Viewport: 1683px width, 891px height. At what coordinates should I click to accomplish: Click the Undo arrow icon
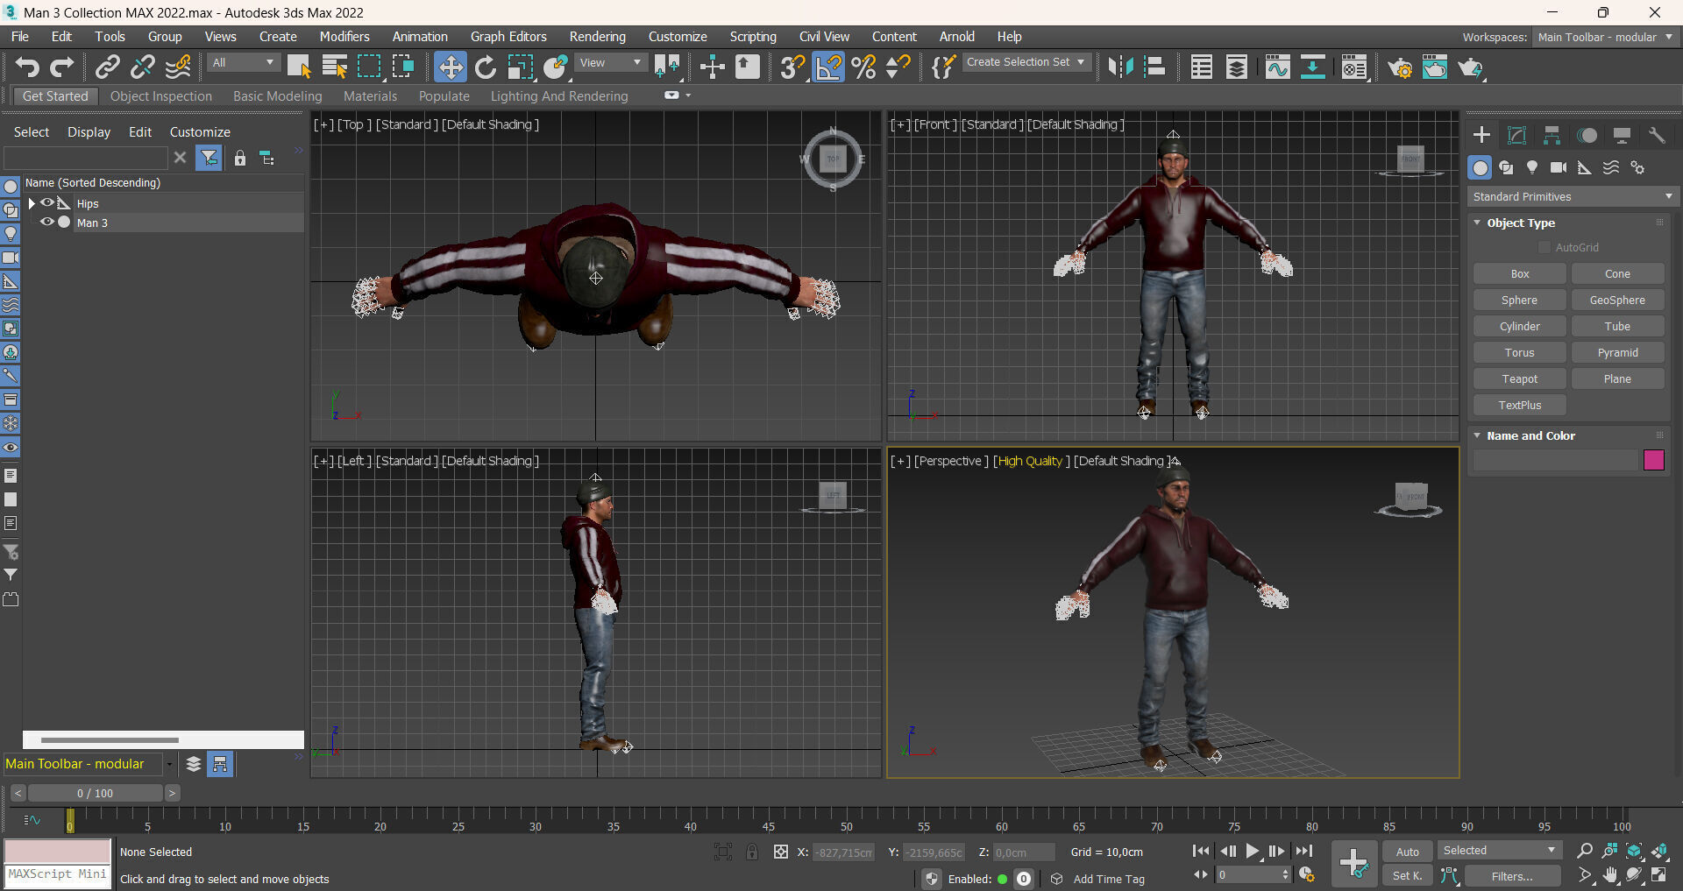[27, 67]
